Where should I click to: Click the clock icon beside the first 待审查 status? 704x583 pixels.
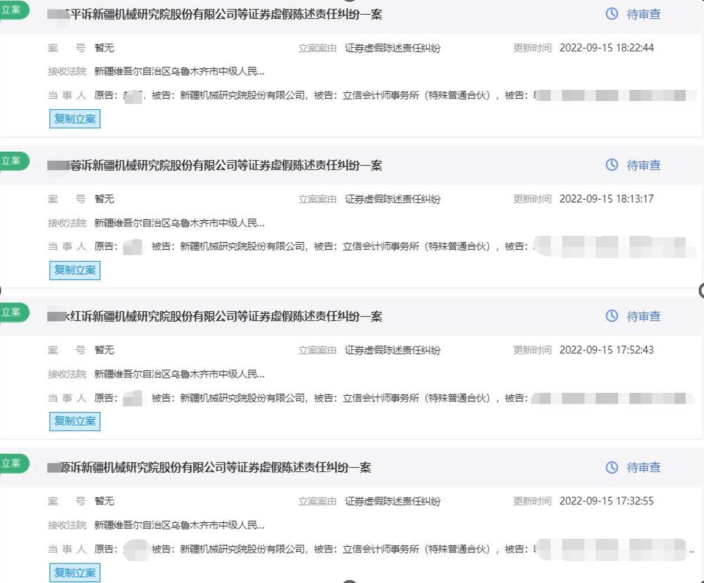tap(612, 14)
